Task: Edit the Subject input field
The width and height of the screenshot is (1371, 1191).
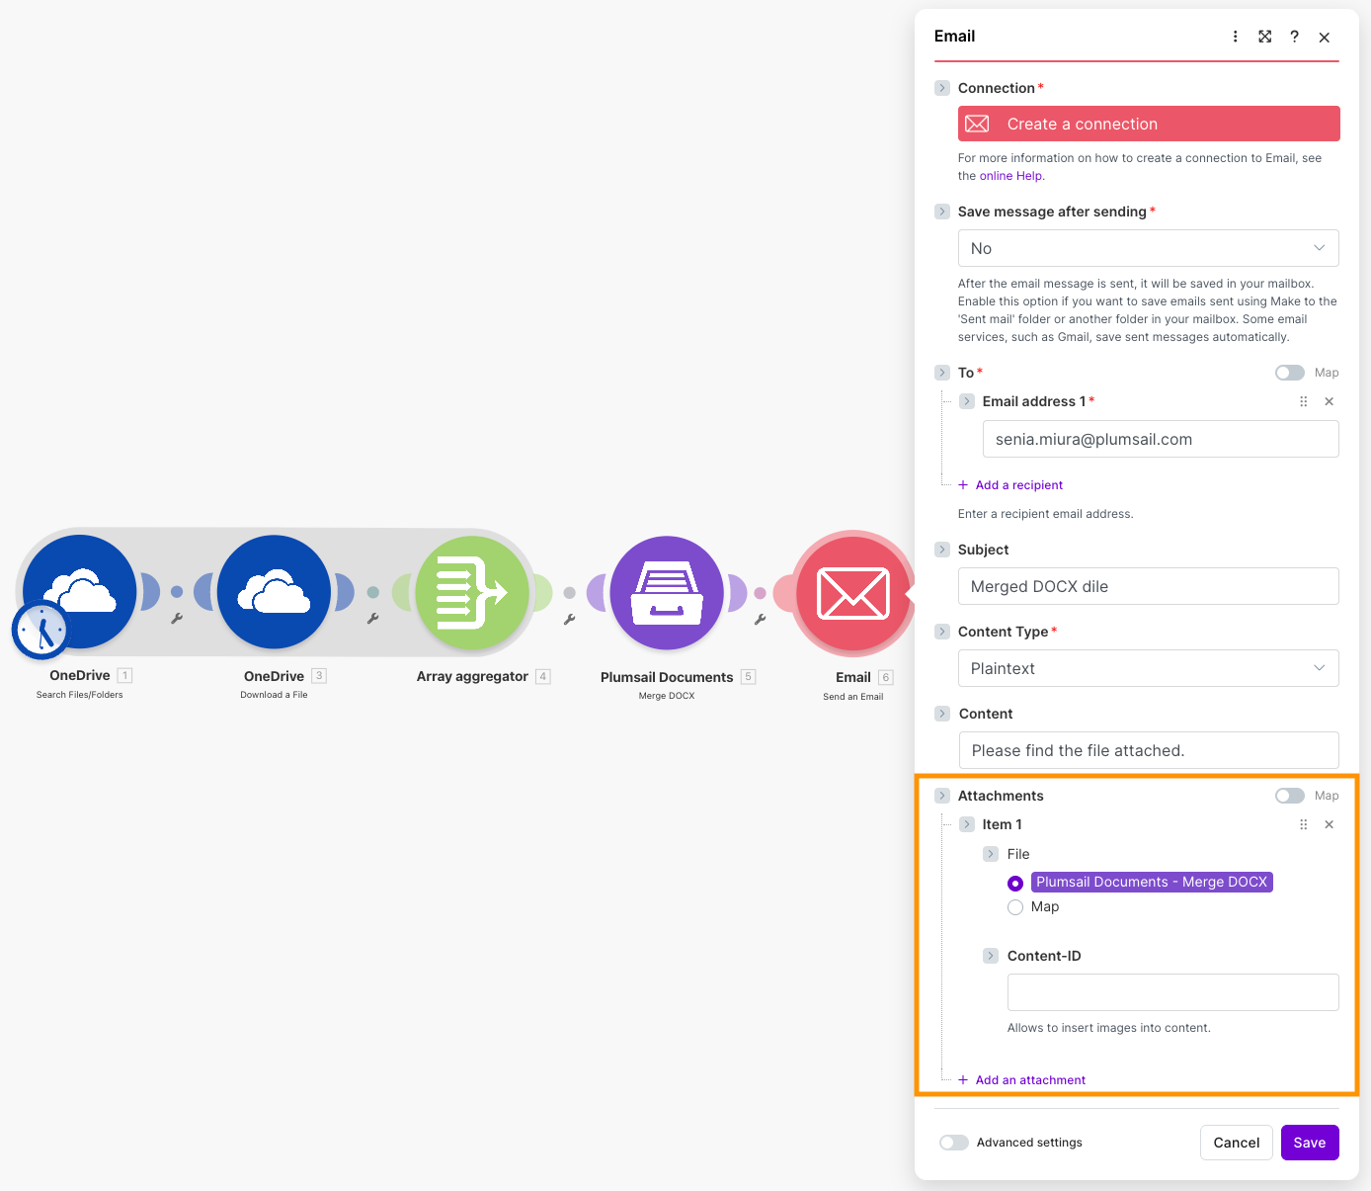Action: click(1149, 586)
